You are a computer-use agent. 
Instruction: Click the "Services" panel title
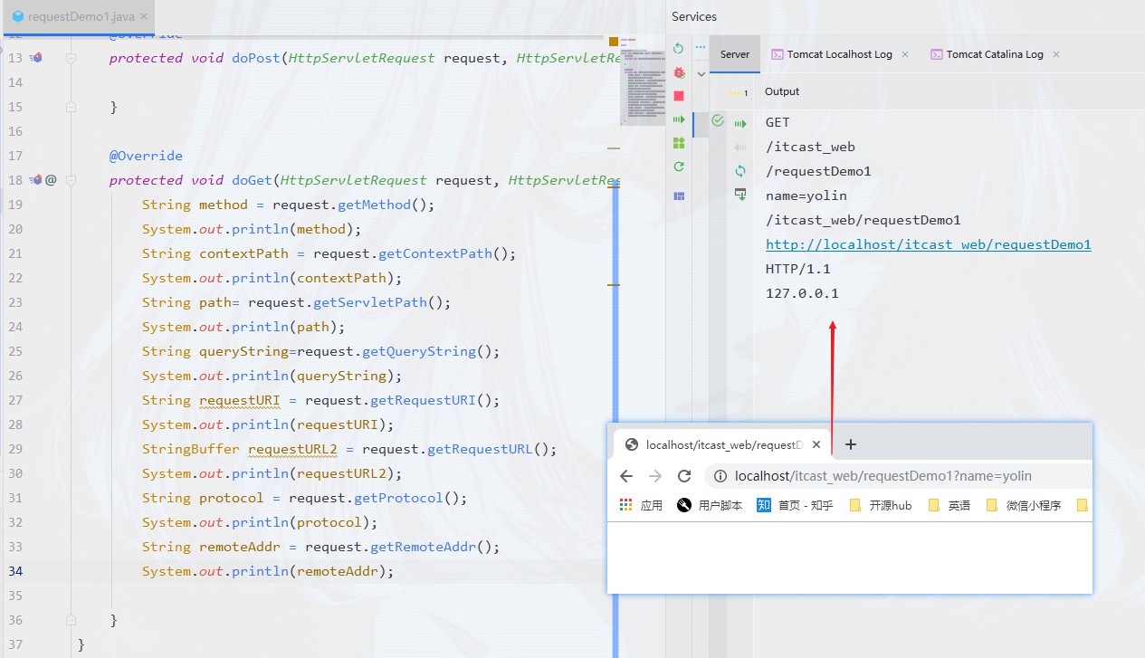pyautogui.click(x=694, y=16)
